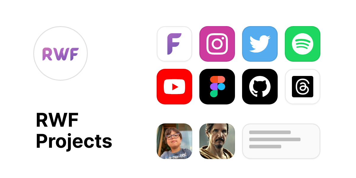Click the red YouTube icon
The height and width of the screenshot is (178, 356).
174,87
